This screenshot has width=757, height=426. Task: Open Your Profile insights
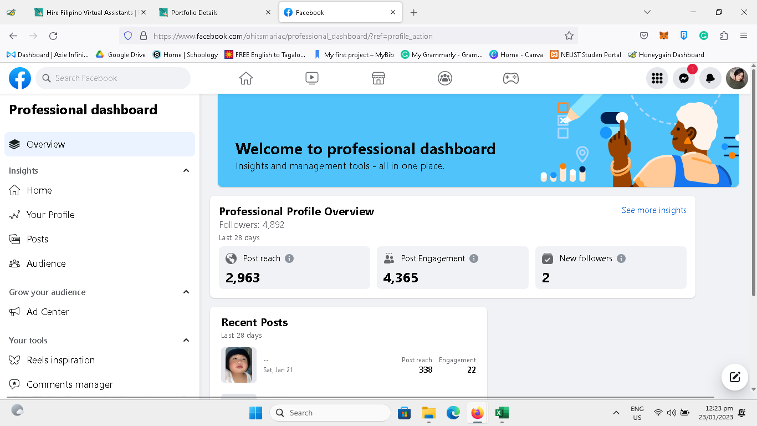coord(100,215)
